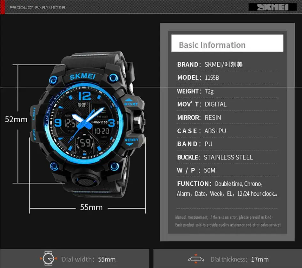
Task: Click the Manual measurement disclaimer line
Action: pyautogui.click(x=224, y=217)
